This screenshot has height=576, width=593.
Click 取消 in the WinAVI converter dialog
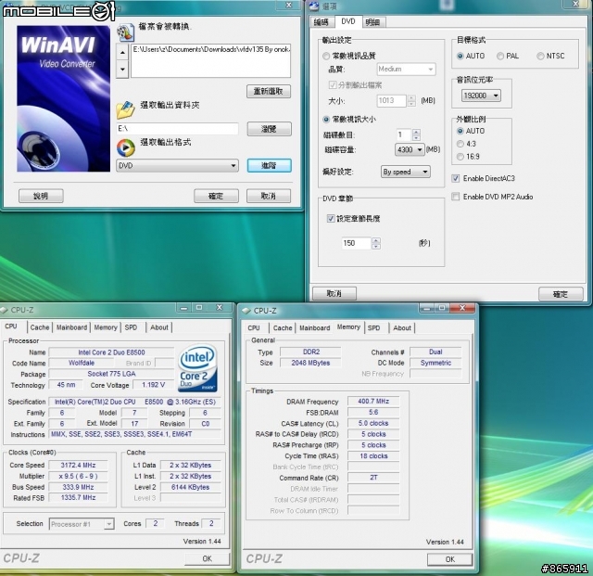point(269,196)
